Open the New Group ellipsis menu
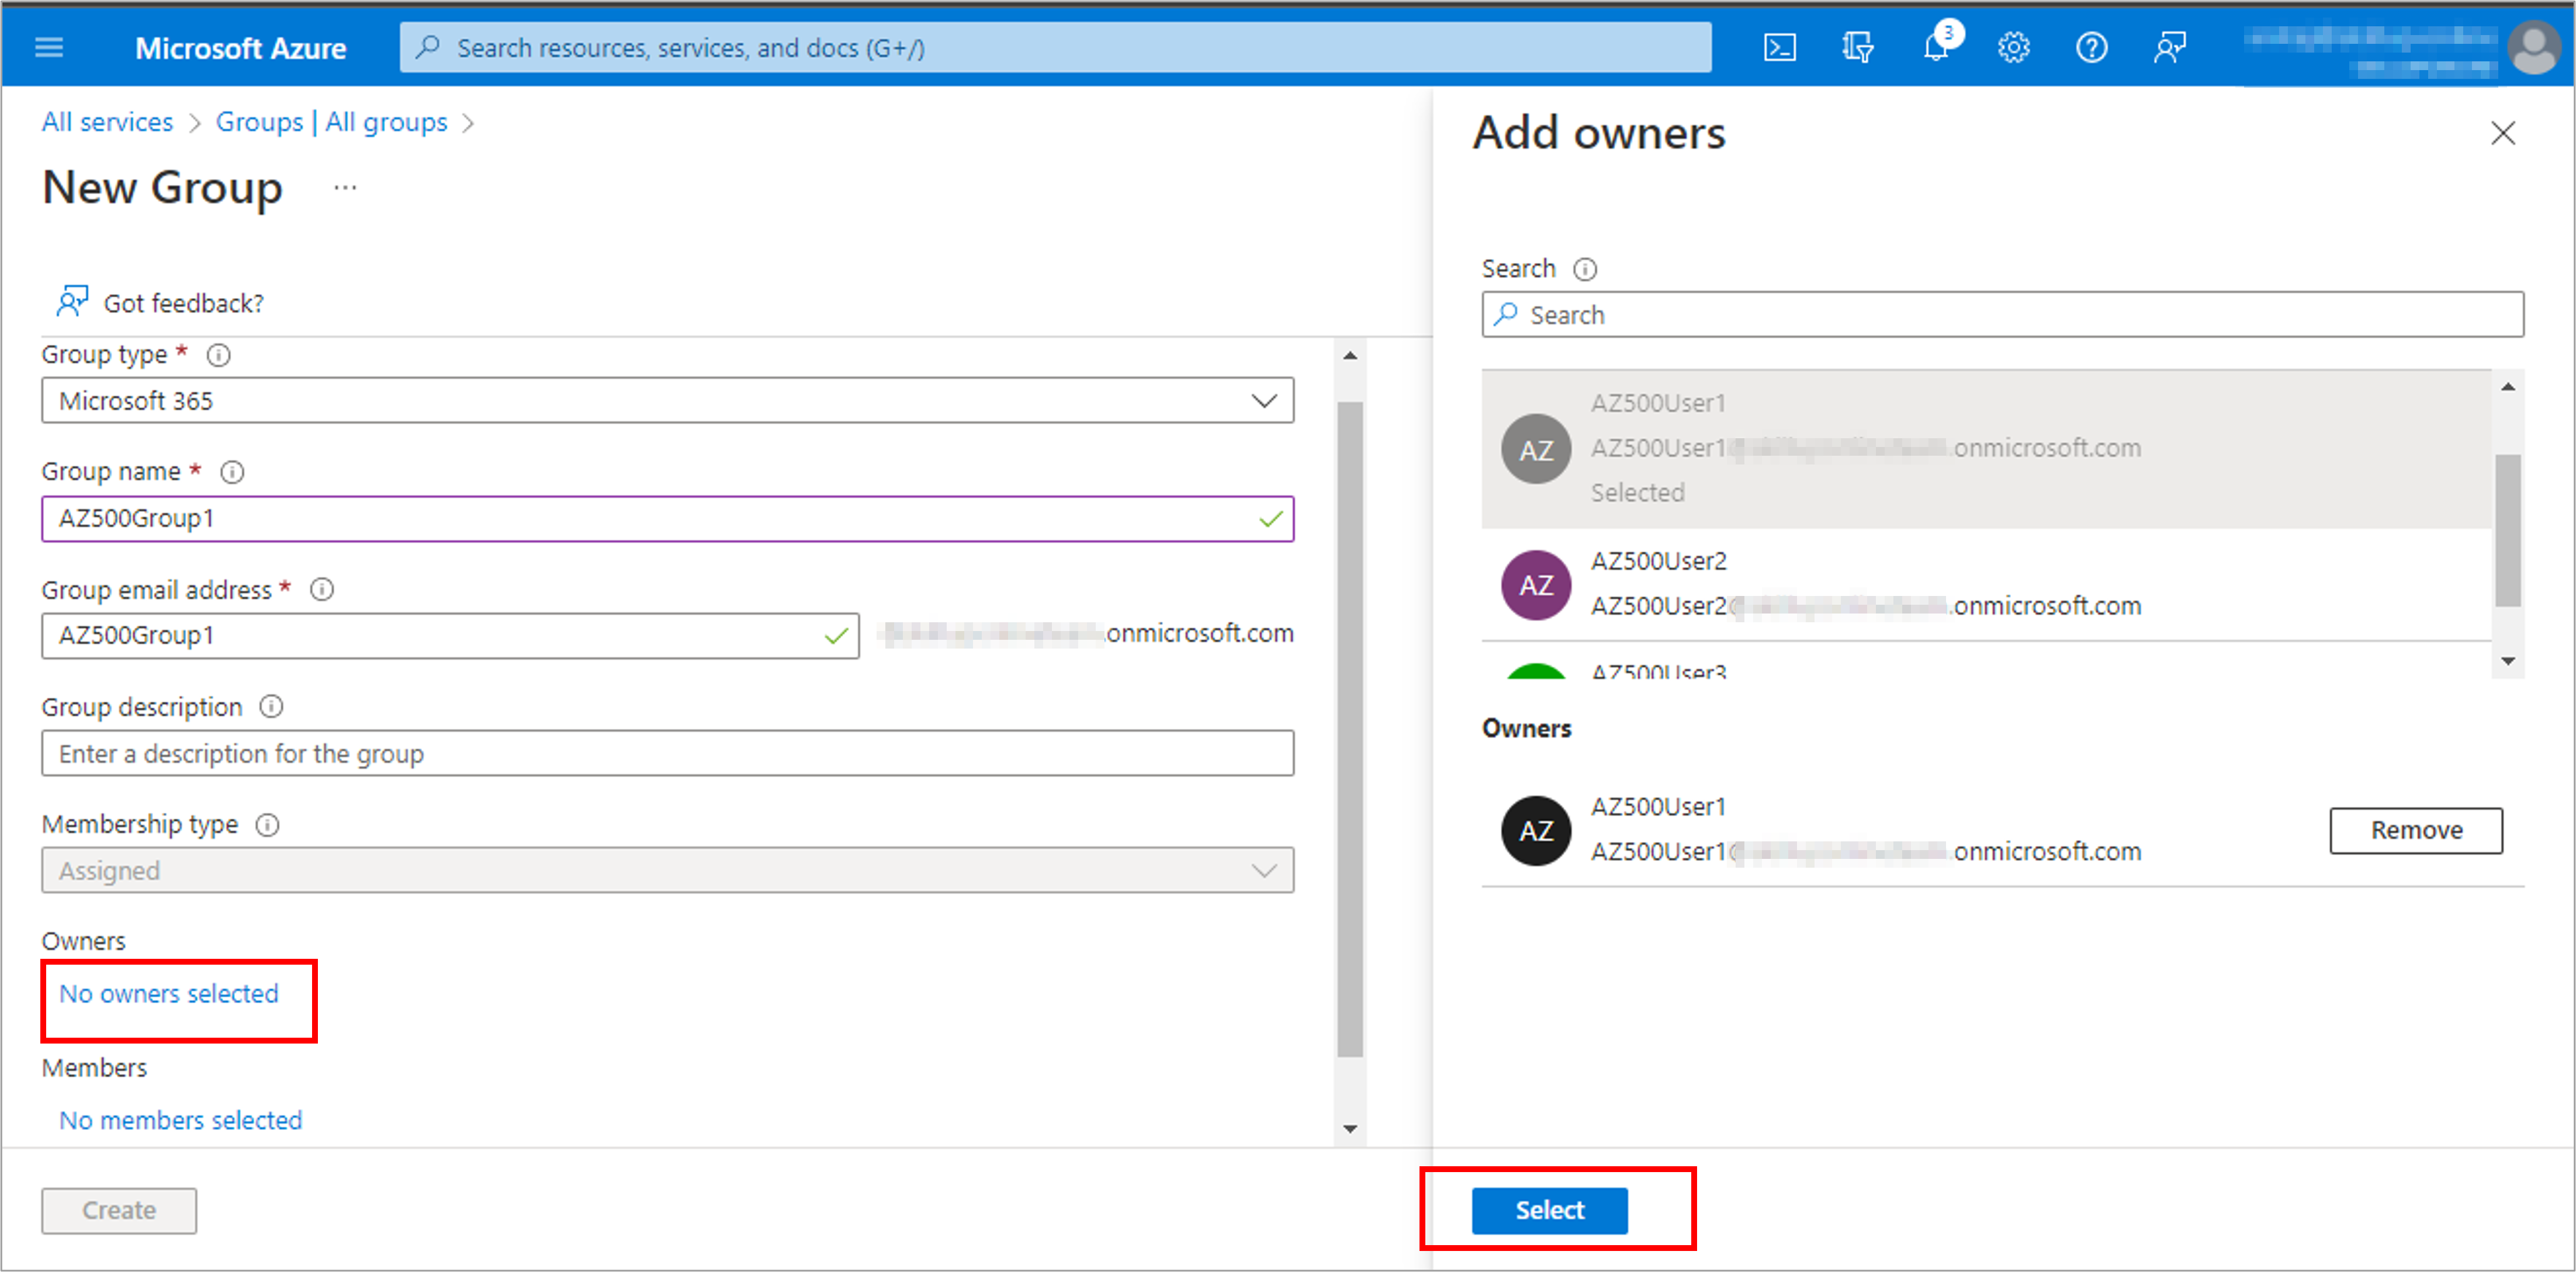The image size is (2576, 1272). coord(345,188)
